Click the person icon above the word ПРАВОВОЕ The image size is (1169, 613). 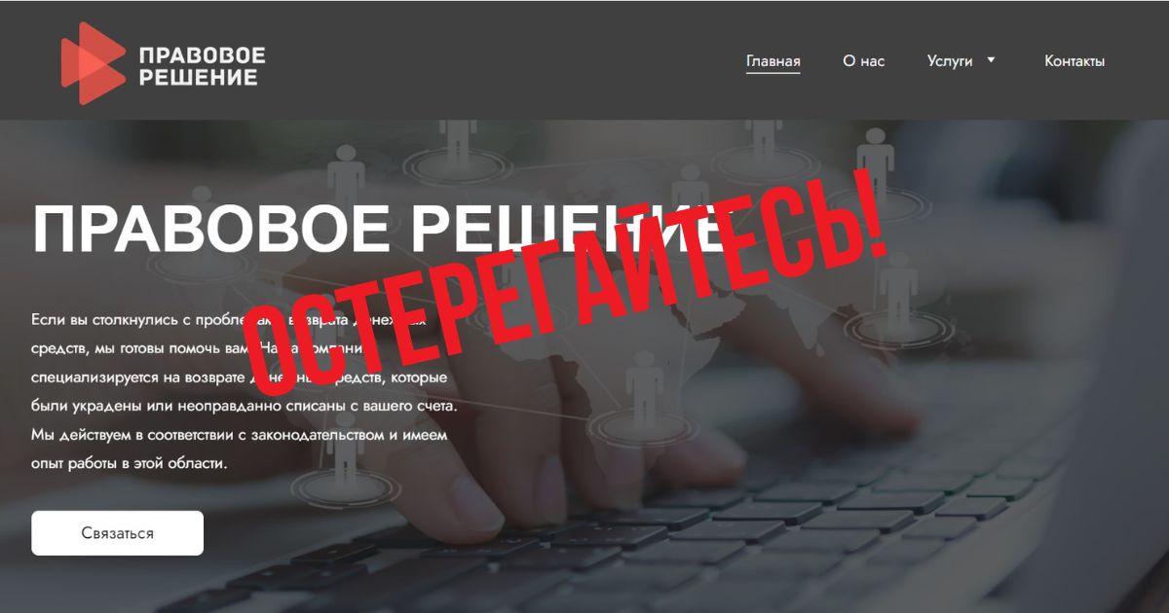coord(346,177)
